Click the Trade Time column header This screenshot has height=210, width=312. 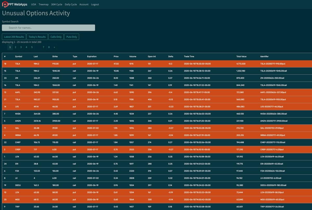pyautogui.click(x=189, y=57)
